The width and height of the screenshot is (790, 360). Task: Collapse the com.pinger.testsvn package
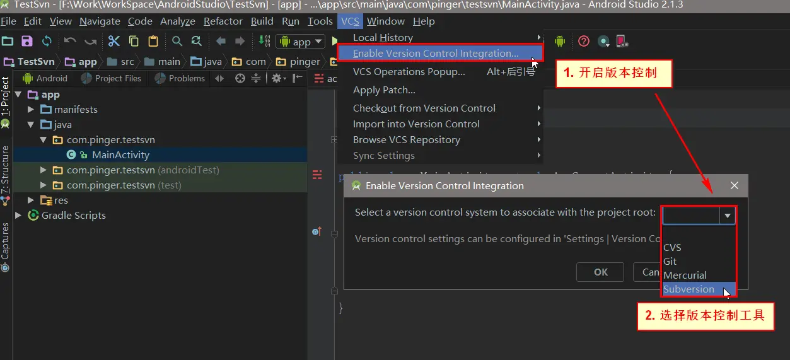(44, 140)
